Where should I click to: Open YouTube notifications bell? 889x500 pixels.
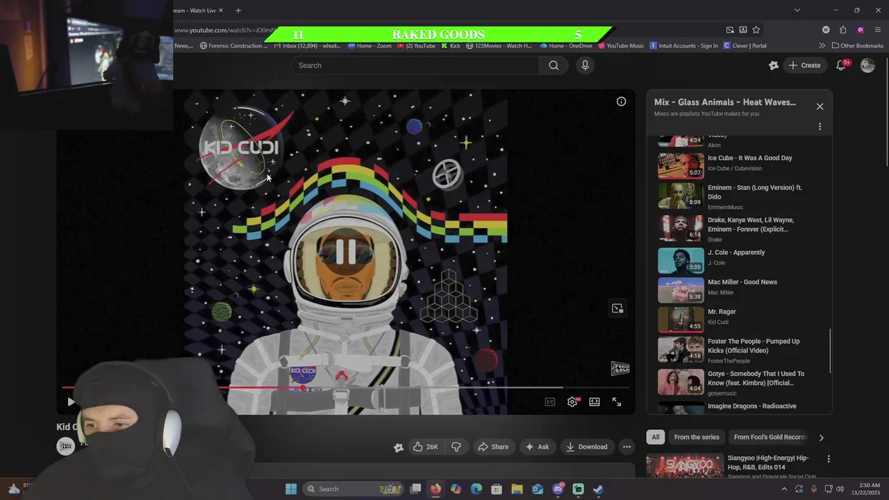click(x=841, y=65)
